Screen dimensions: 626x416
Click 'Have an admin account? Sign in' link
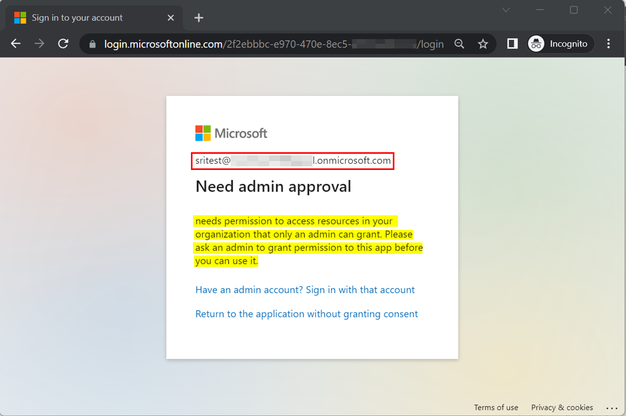coord(305,290)
